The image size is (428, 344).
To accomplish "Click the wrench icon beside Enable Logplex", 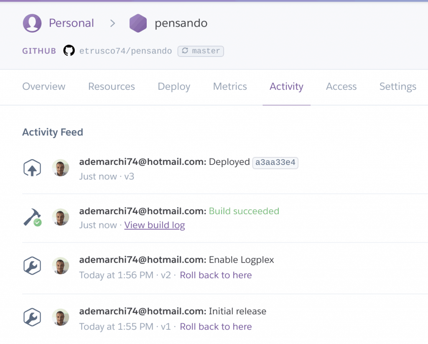I will click(32, 266).
